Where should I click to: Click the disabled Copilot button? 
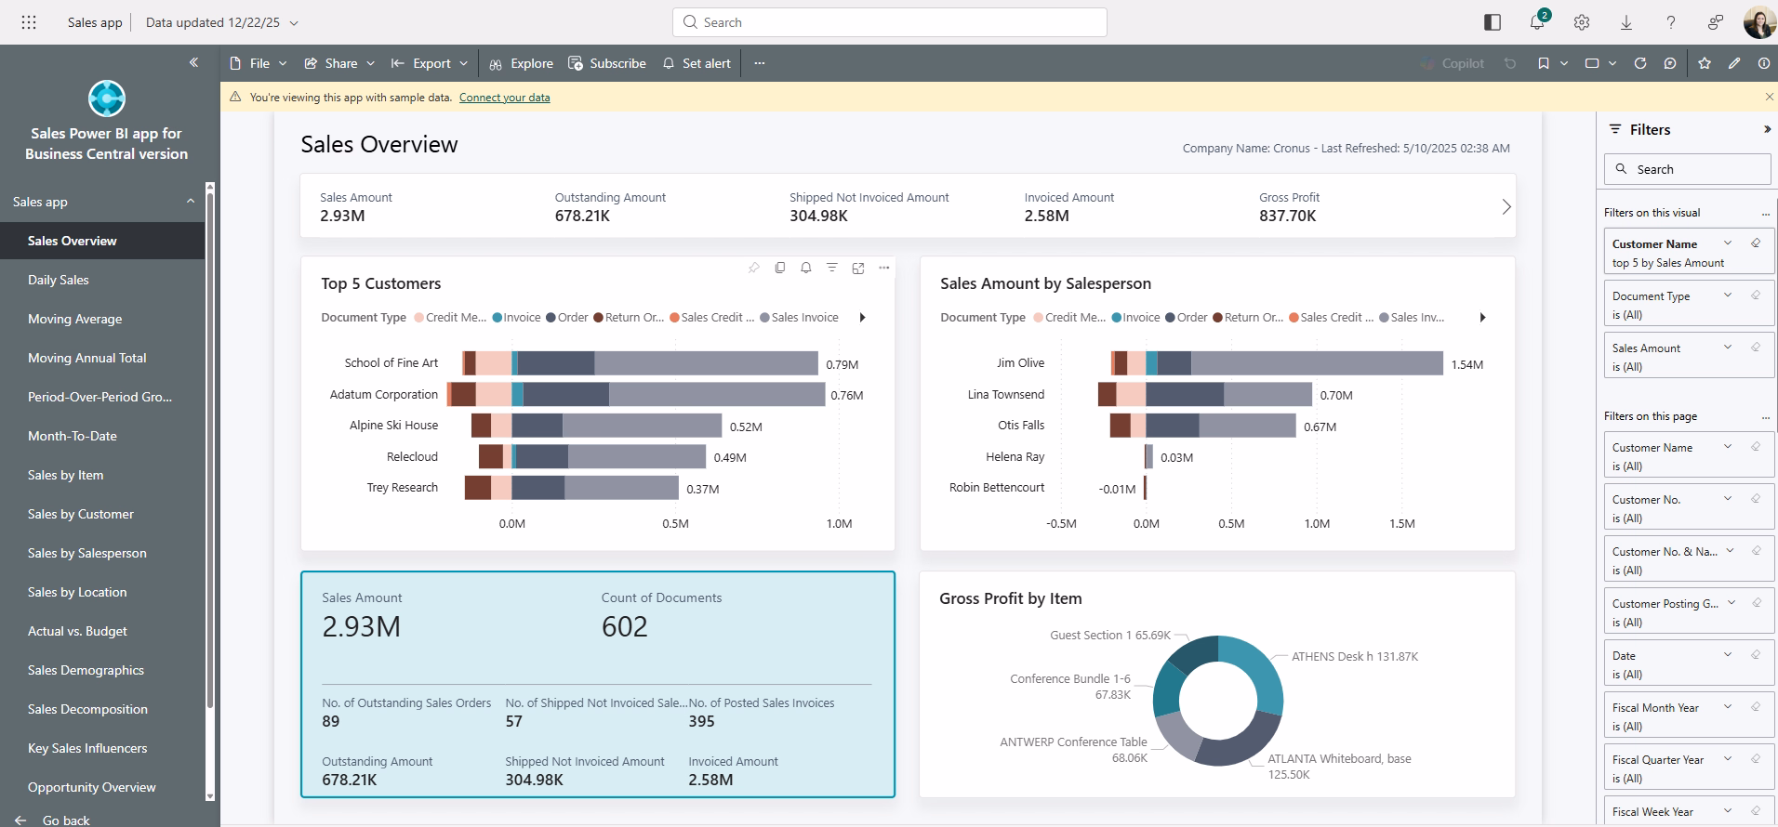pyautogui.click(x=1453, y=63)
